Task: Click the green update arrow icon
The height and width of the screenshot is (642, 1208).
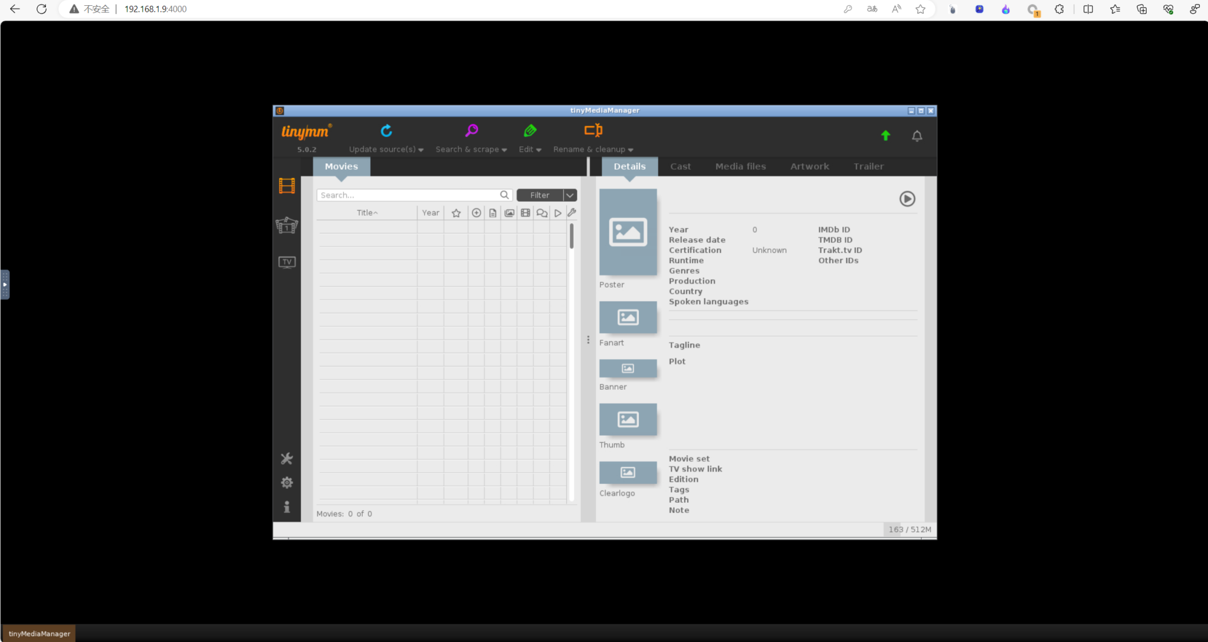Action: point(885,136)
